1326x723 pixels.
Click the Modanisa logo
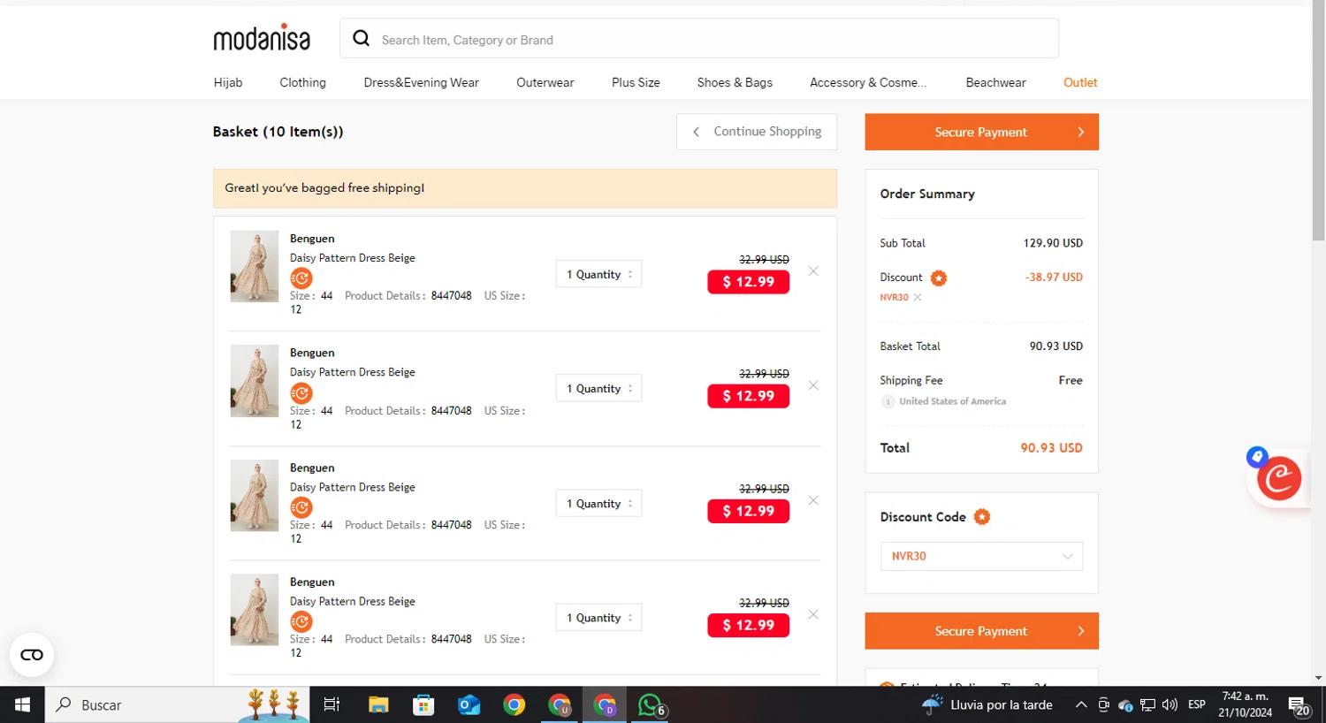(x=262, y=38)
